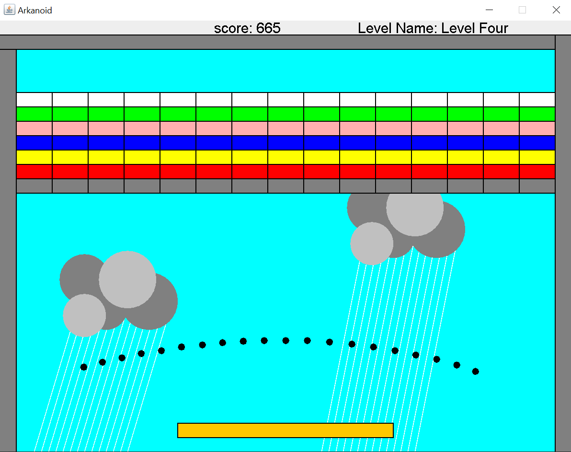Viewport: 571px width, 452px height.
Task: Click the rightmost blue brick
Action: 537,142
